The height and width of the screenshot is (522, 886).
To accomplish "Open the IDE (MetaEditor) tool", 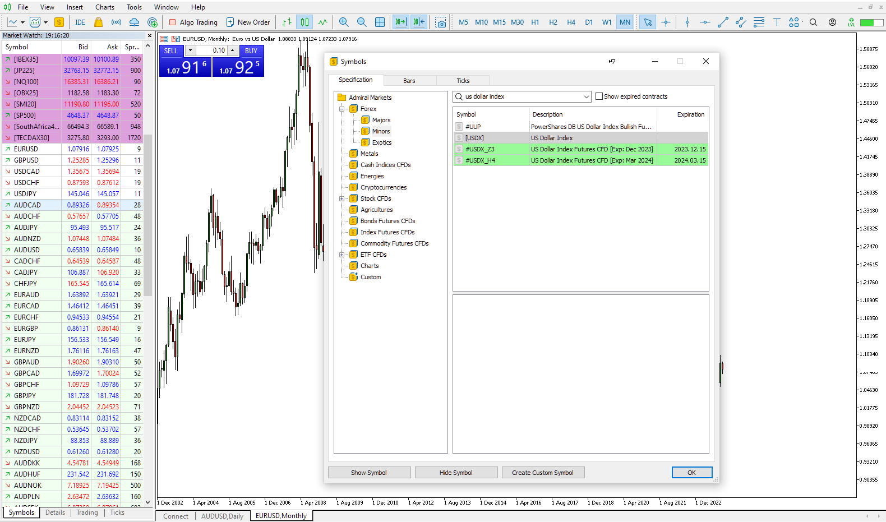I will 80,22.
